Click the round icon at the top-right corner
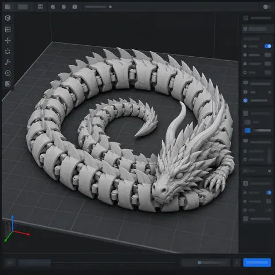This screenshot has width=275, height=275. tap(265, 7)
